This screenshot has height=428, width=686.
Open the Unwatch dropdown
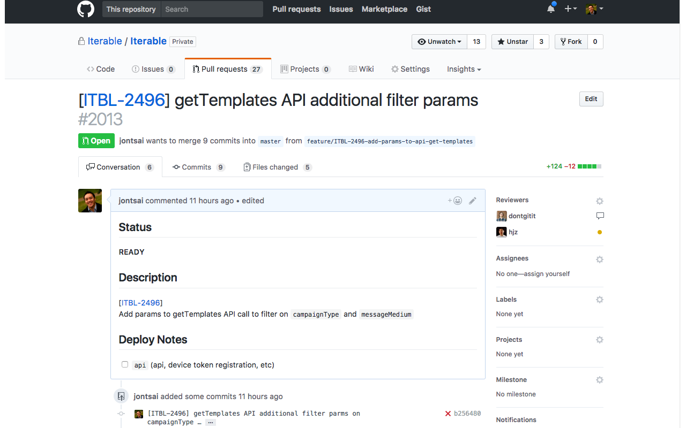click(439, 42)
